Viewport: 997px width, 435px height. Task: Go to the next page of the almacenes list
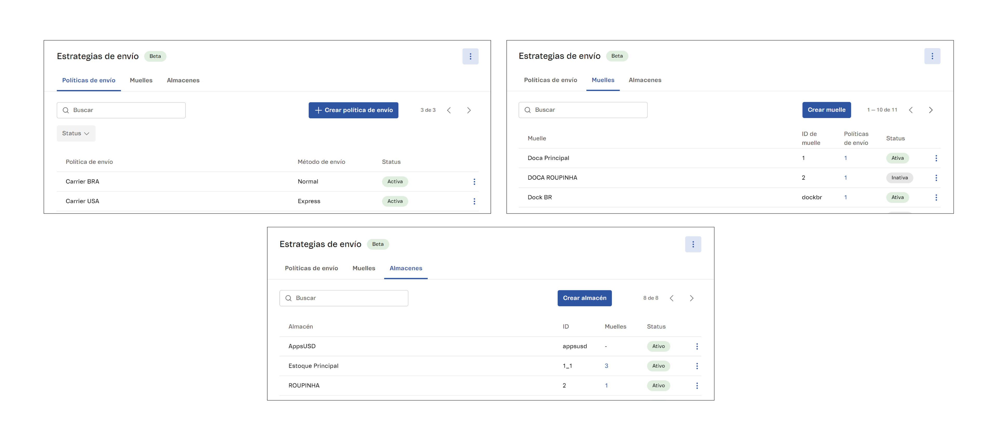coord(691,298)
